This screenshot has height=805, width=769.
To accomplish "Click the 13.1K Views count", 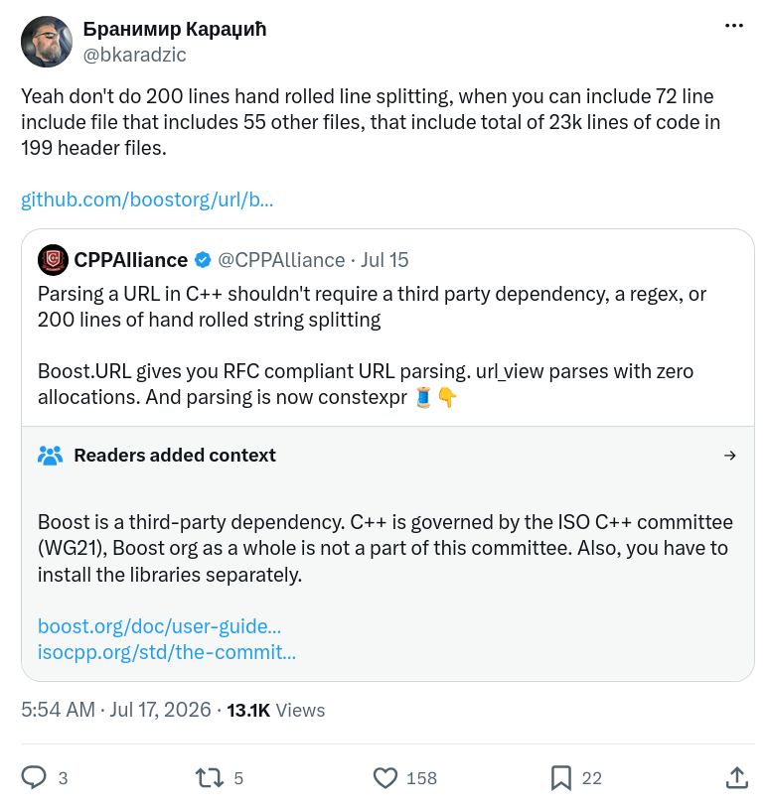I will click(x=276, y=710).
